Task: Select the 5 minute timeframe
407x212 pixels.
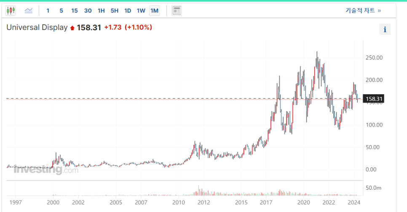Action: point(61,11)
